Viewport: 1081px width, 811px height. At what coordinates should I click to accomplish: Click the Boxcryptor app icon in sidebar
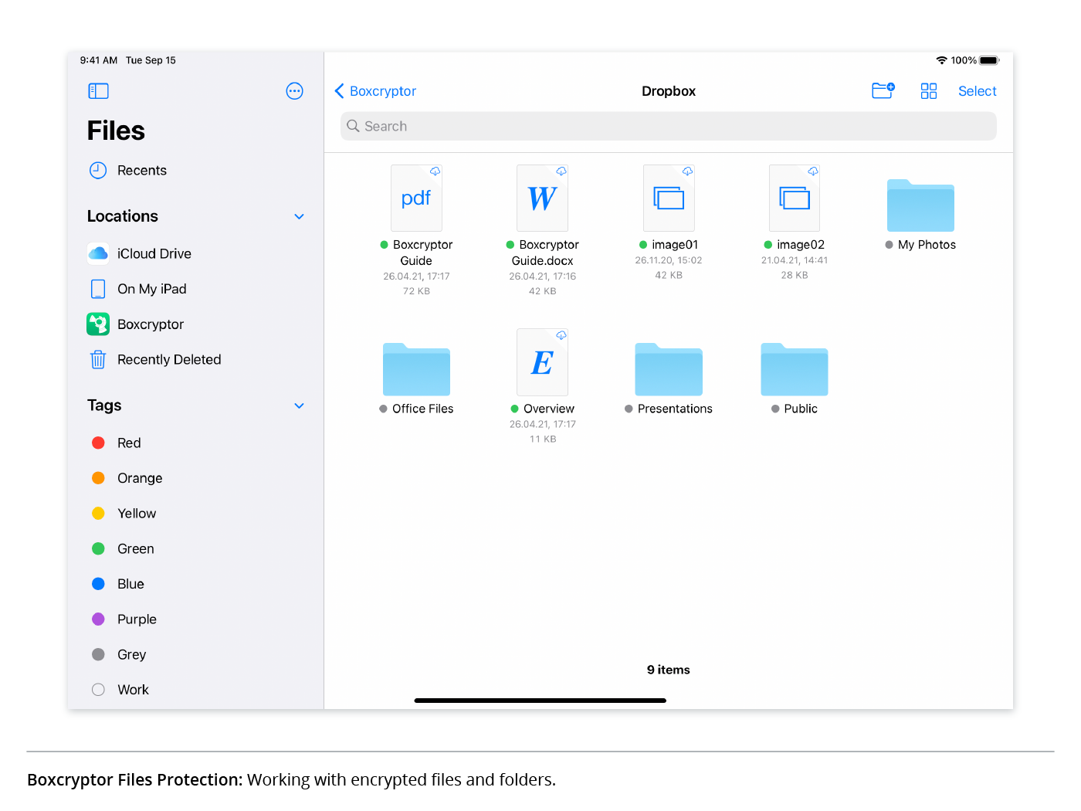coord(98,324)
